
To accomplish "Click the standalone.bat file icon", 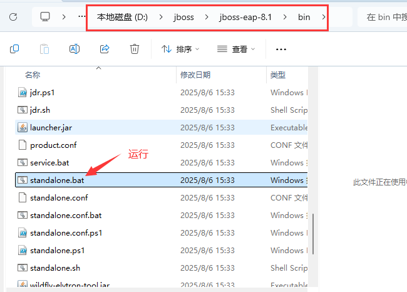I will tap(23, 180).
